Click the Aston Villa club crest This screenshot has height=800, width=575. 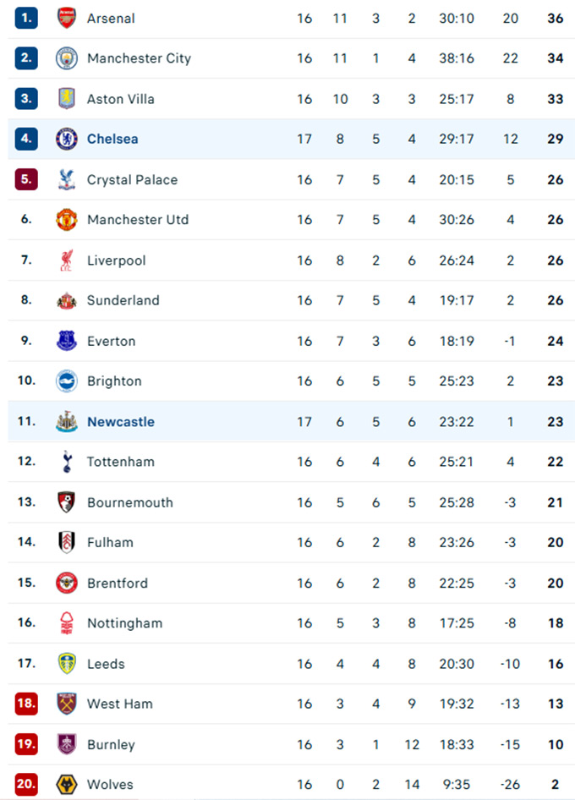(x=67, y=99)
